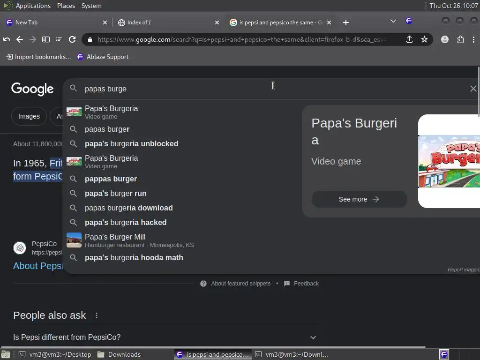Click the show desktop icon in taskbar

pyautogui.click(x=6, y=354)
